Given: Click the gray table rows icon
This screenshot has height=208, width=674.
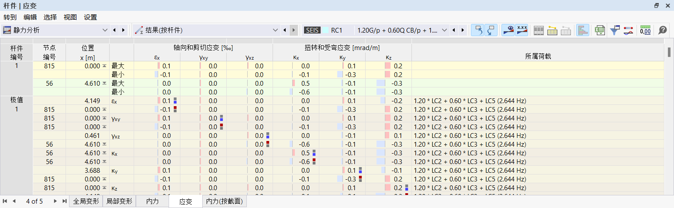Looking at the screenshot, I should tap(539, 30).
